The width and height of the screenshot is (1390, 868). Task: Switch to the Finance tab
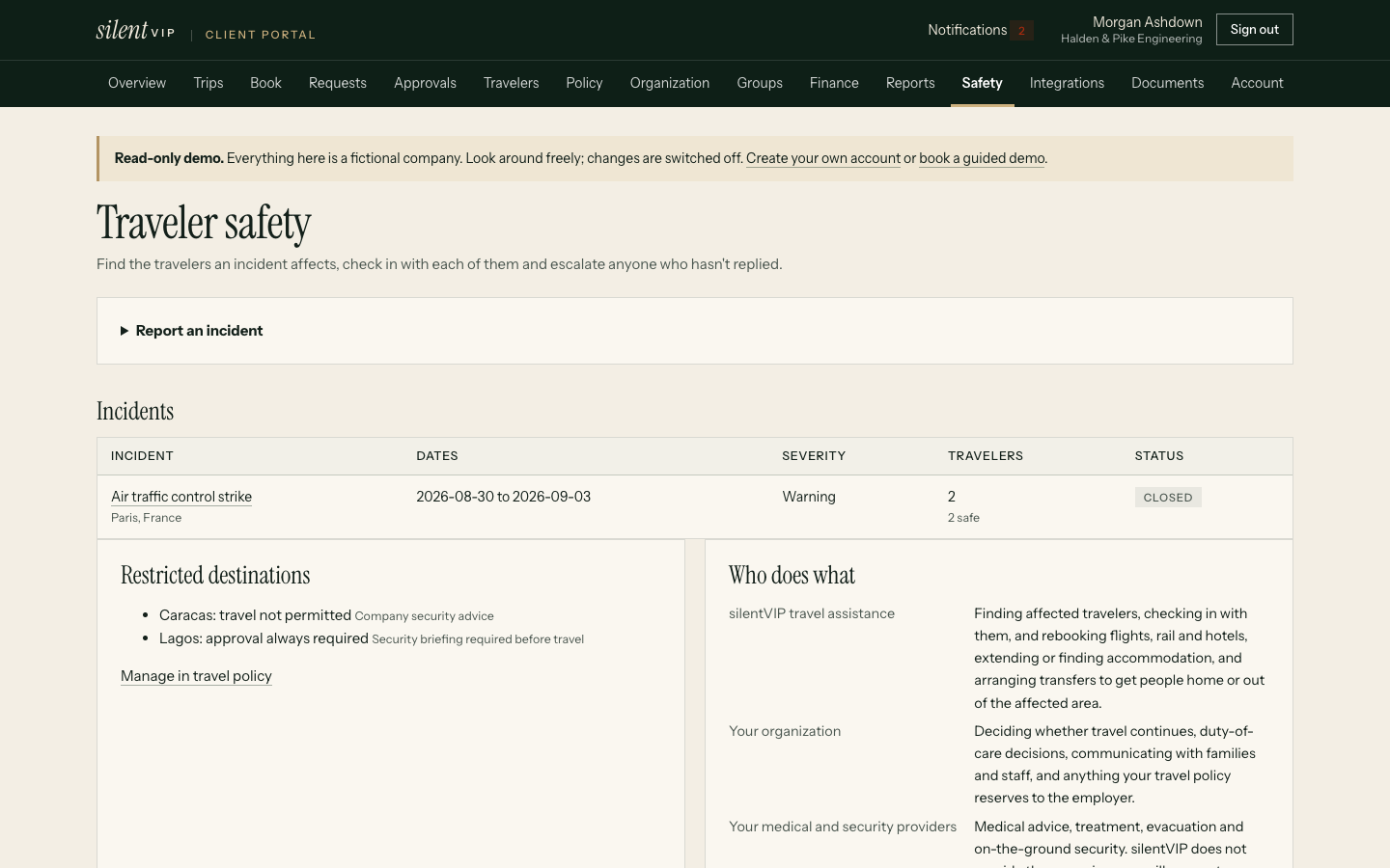[x=834, y=83]
